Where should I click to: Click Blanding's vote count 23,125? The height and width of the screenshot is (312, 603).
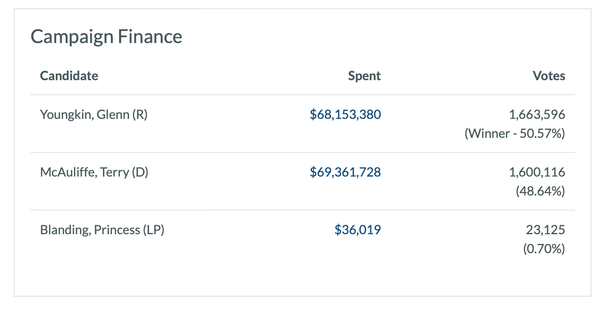pyautogui.click(x=546, y=230)
